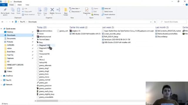
Task: Click Edit in the ribbon
Action: [x=94, y=12]
